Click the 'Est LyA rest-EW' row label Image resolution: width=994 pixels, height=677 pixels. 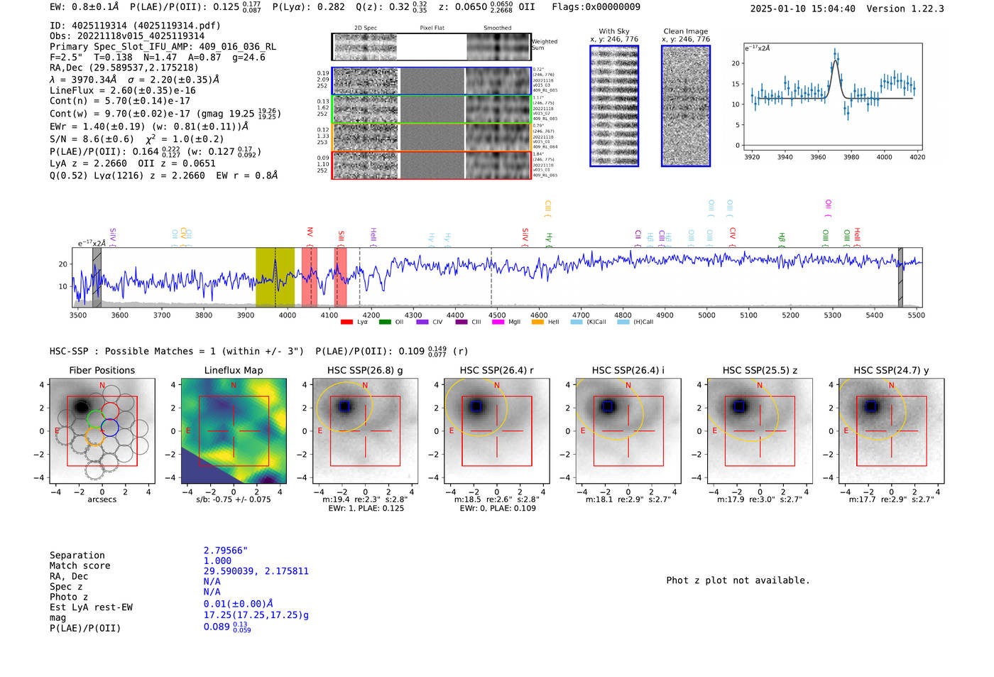pos(91,607)
